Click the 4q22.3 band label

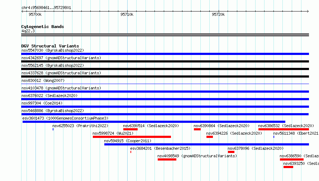(x=28, y=31)
